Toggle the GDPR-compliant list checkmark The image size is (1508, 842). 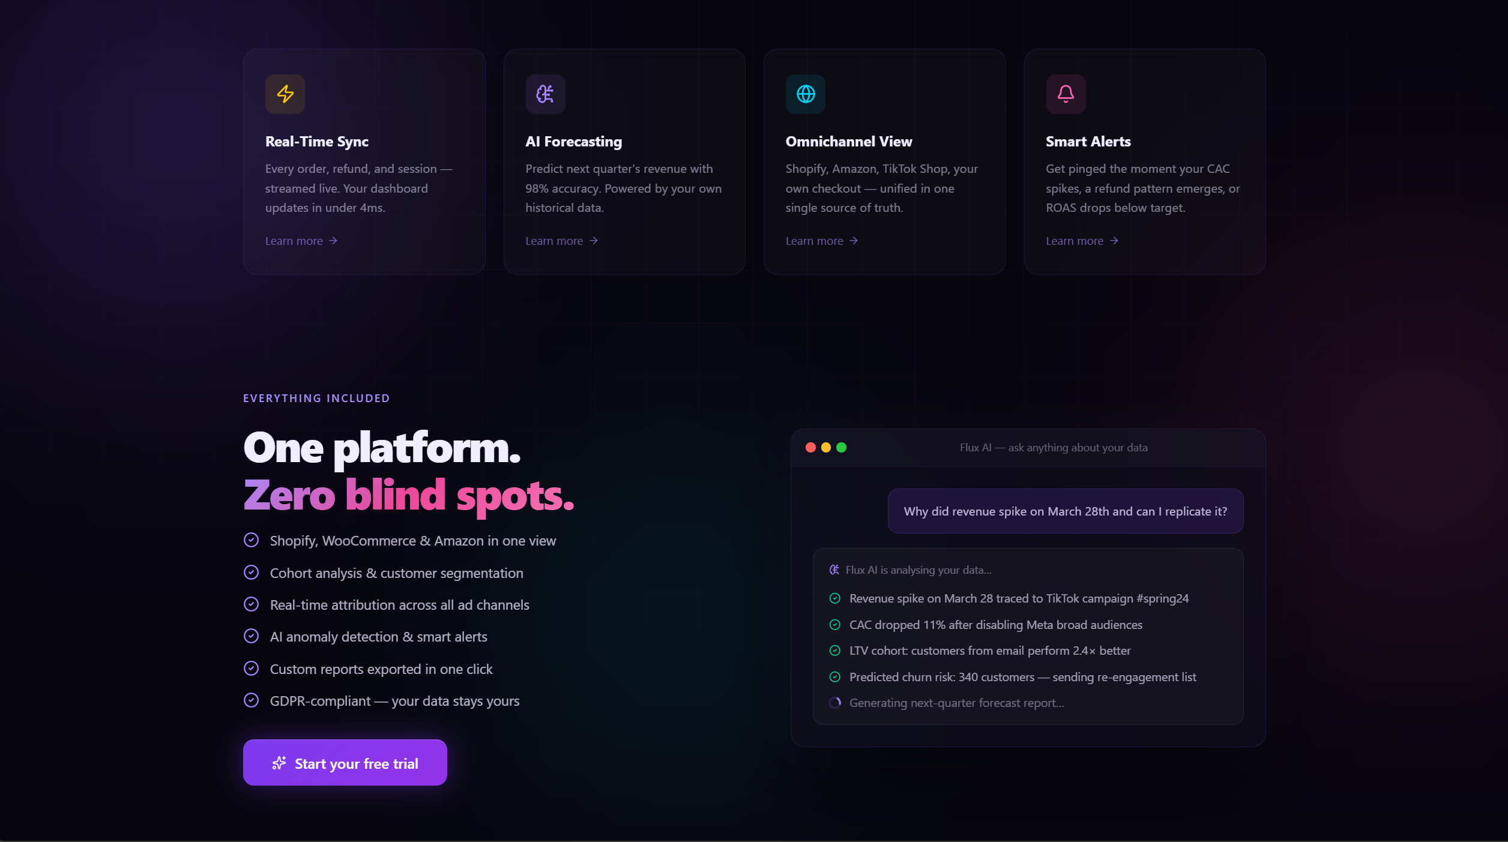(252, 700)
